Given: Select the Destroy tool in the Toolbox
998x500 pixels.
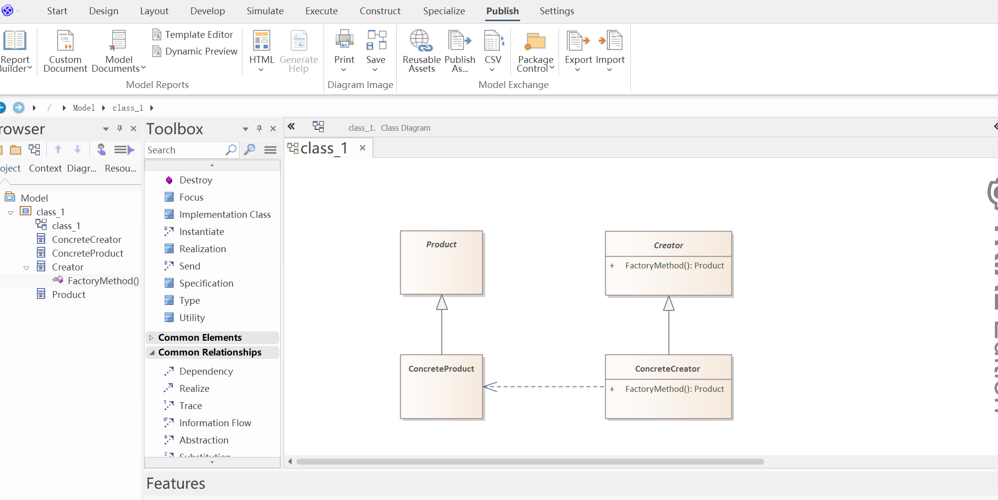Looking at the screenshot, I should [195, 180].
